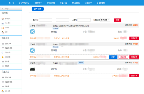The height and width of the screenshot is (94, 144).
Task: Click the red search button
Action: (117, 20)
